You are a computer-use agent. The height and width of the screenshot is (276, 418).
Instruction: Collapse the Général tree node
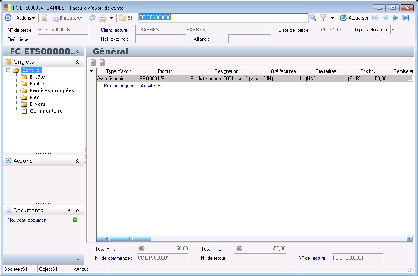(x=8, y=70)
